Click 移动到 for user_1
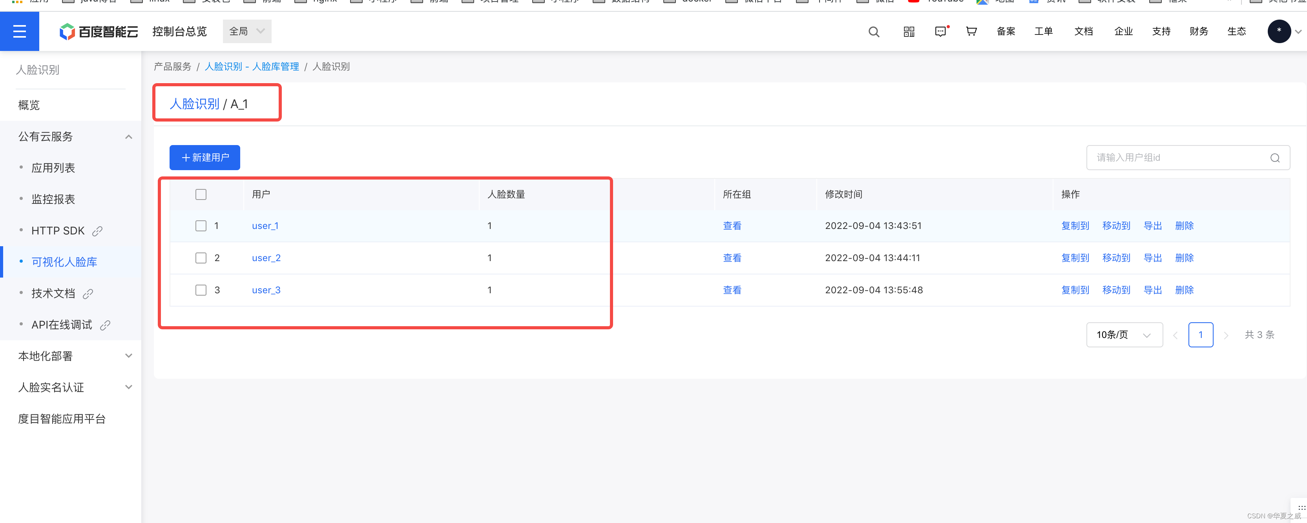 pyautogui.click(x=1116, y=226)
